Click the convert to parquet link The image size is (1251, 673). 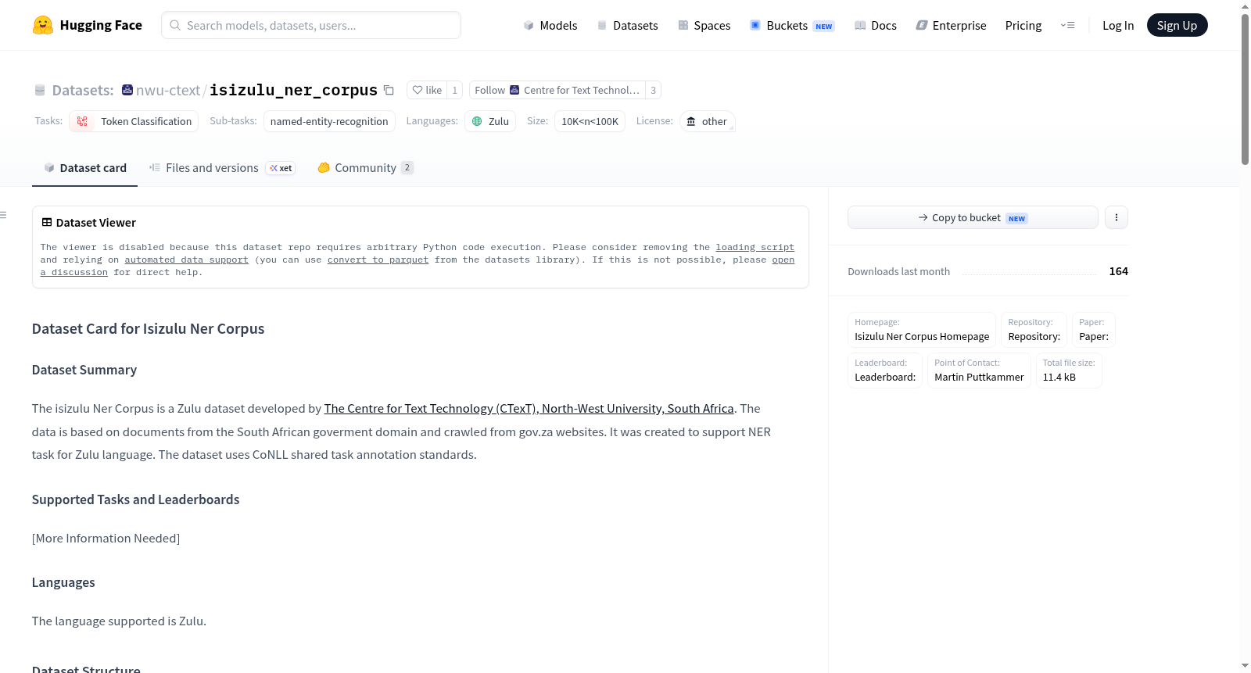click(x=378, y=260)
